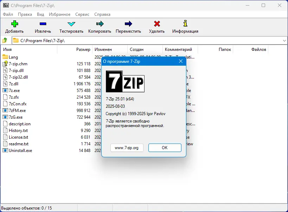Open the www.7-zip.org link button
Screen dimensions: 288x212
[x=127, y=148]
